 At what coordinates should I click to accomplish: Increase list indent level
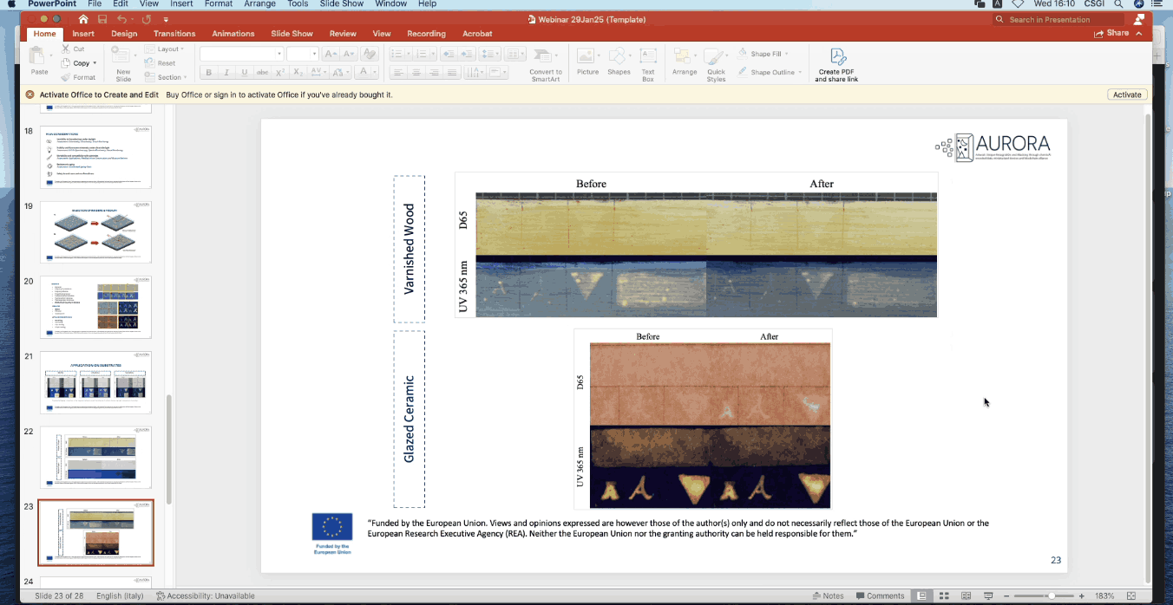pos(467,54)
